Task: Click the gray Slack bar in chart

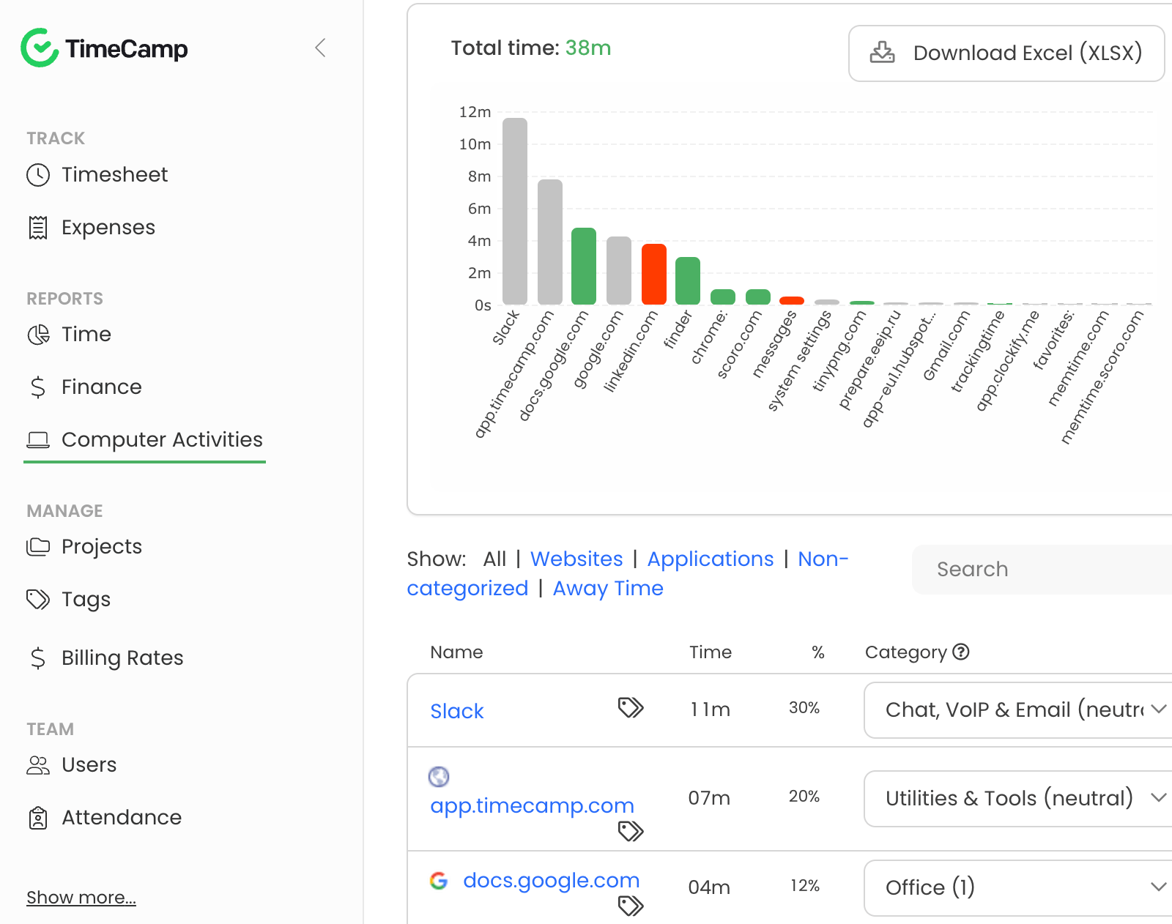Action: [515, 212]
